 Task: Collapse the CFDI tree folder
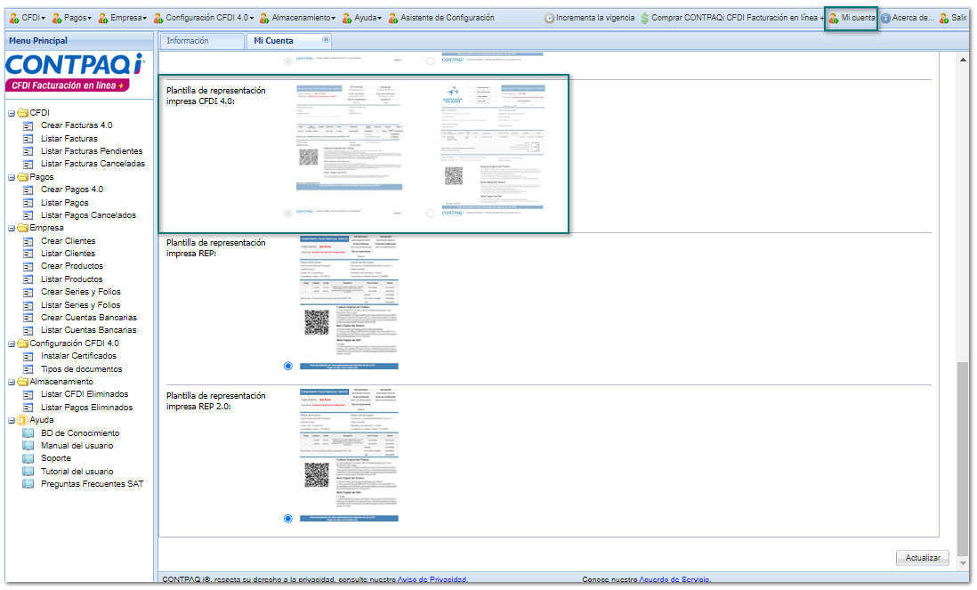click(12, 113)
